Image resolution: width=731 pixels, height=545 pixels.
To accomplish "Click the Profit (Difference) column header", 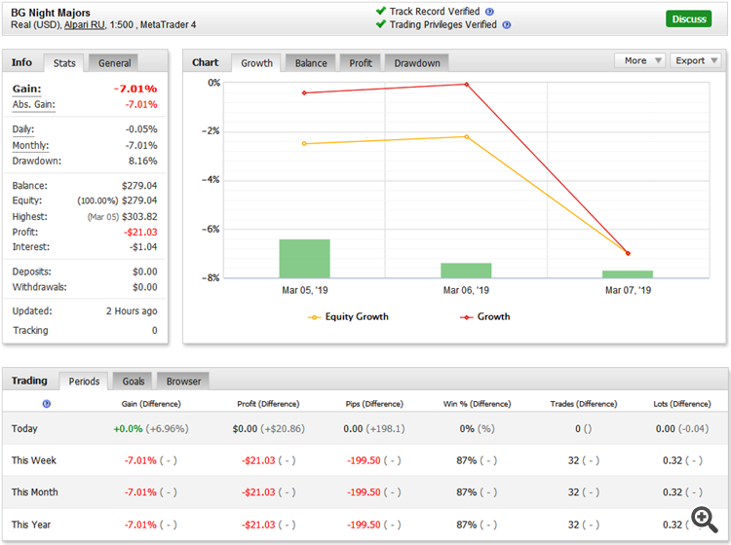I will pos(268,404).
